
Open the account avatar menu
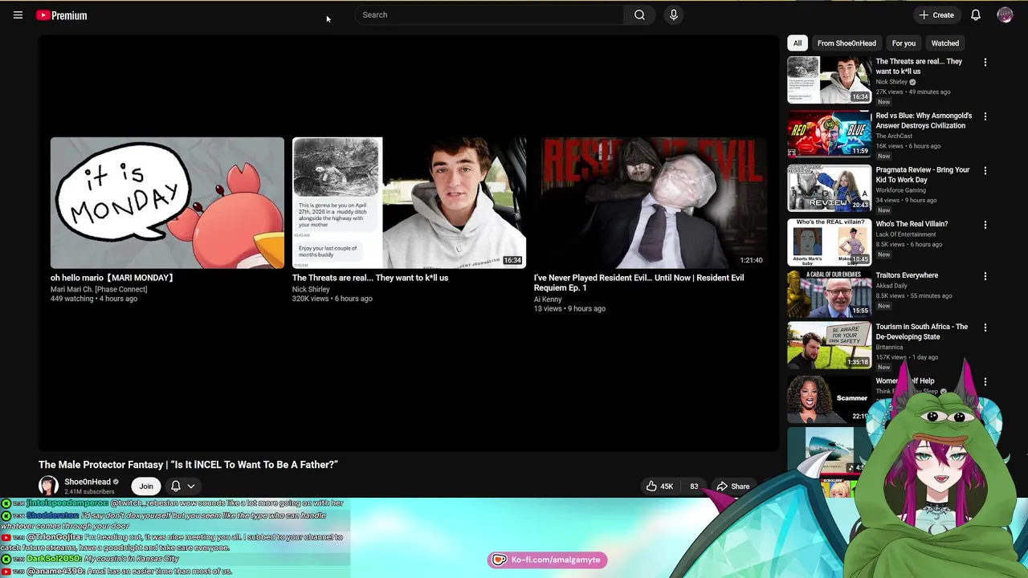(1005, 15)
